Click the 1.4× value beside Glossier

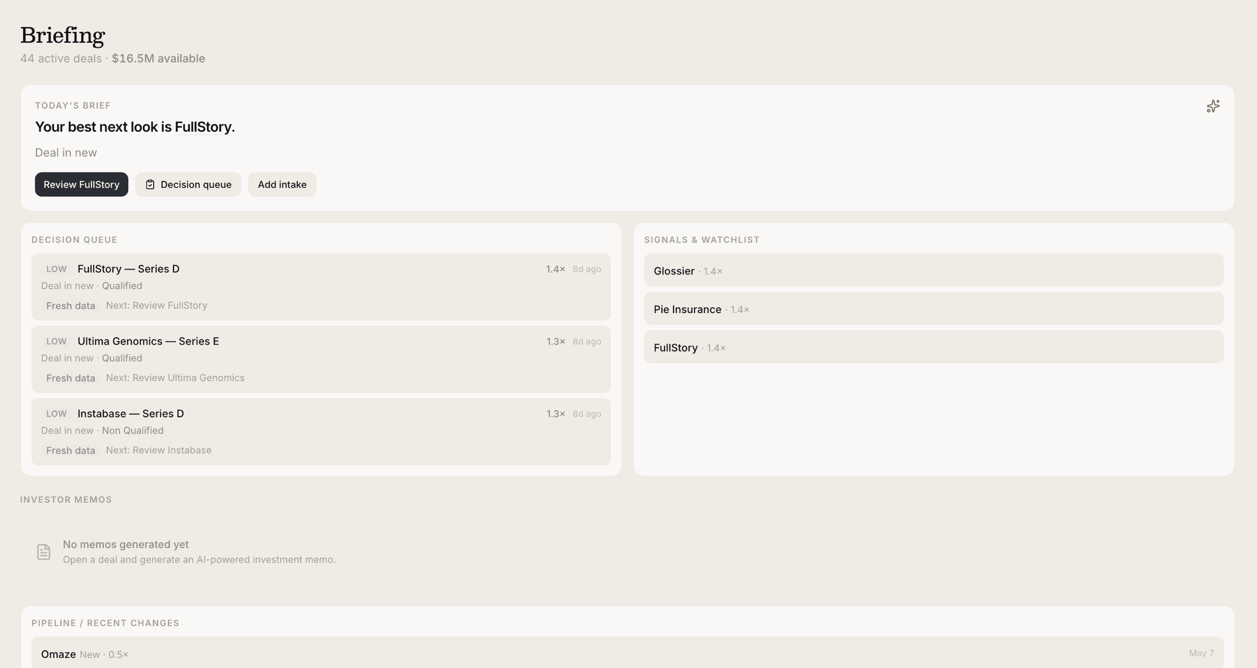tap(713, 271)
